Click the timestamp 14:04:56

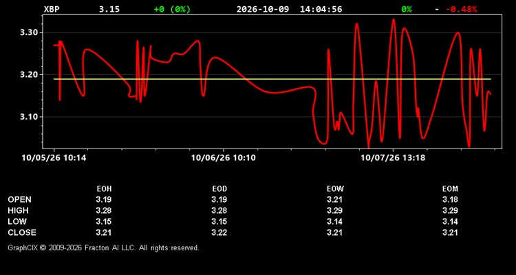tap(321, 9)
